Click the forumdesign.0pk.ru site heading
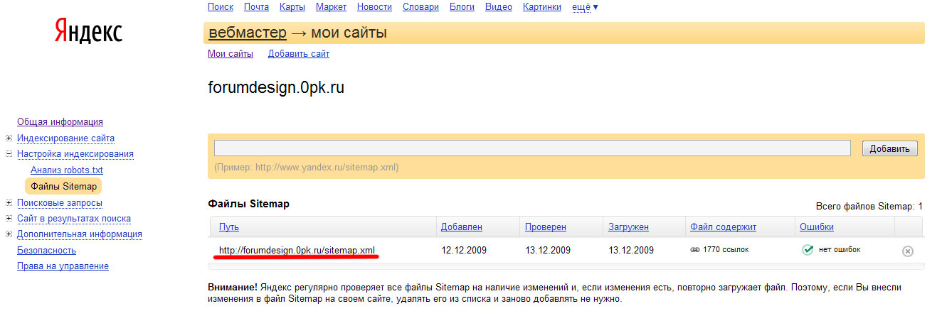 pyautogui.click(x=276, y=89)
